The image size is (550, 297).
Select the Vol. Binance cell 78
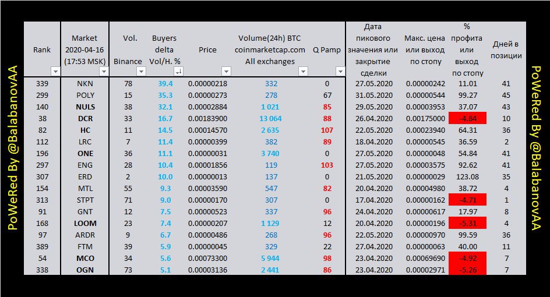click(x=128, y=84)
